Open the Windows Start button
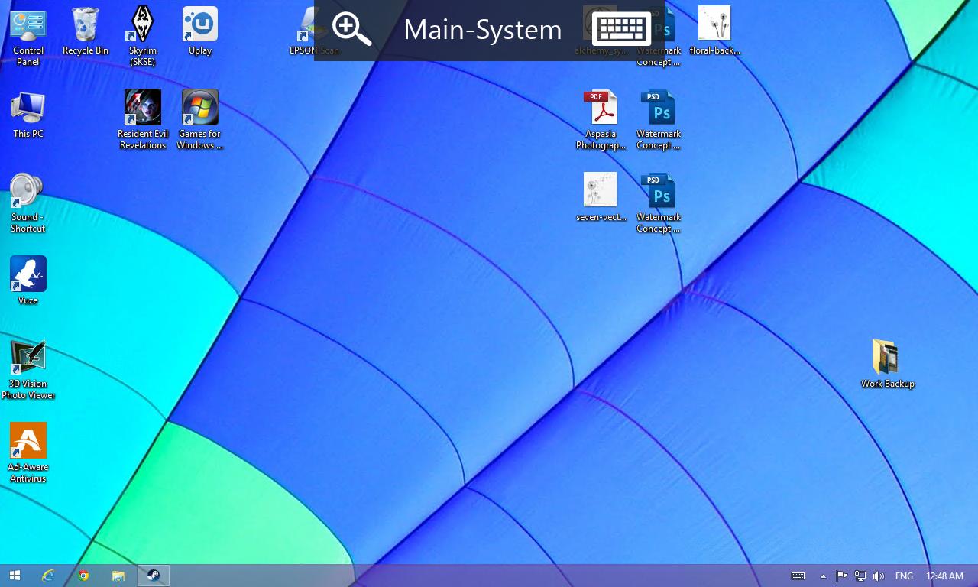This screenshot has height=587, width=978. (15, 576)
